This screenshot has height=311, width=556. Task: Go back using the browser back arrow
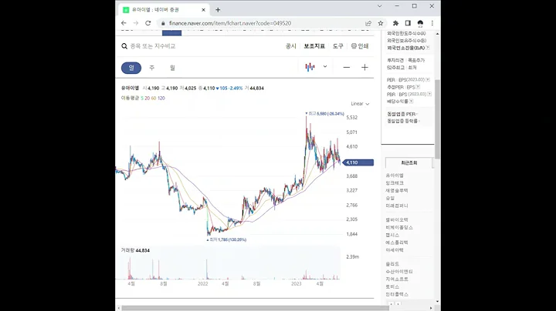(124, 23)
